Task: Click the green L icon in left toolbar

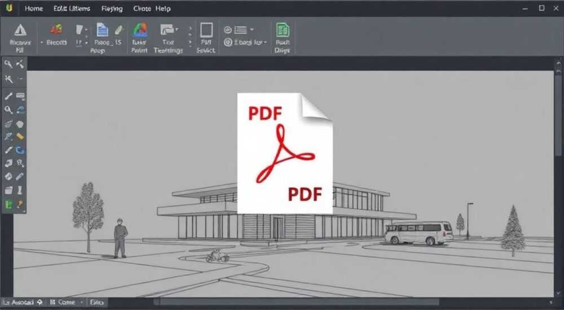Action: (8, 205)
